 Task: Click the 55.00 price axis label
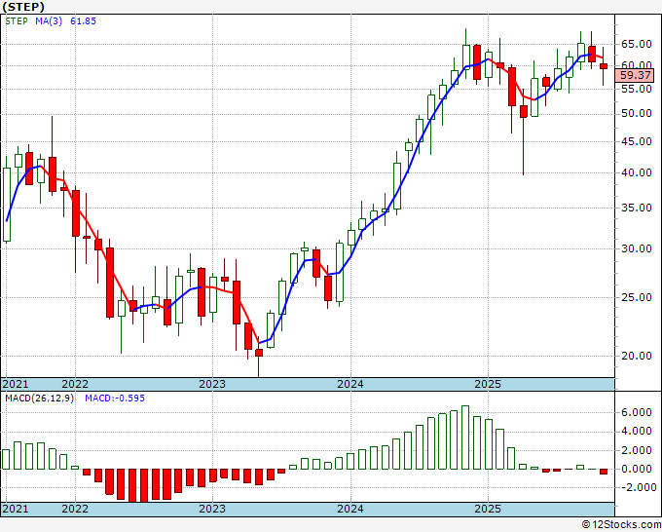pos(637,89)
